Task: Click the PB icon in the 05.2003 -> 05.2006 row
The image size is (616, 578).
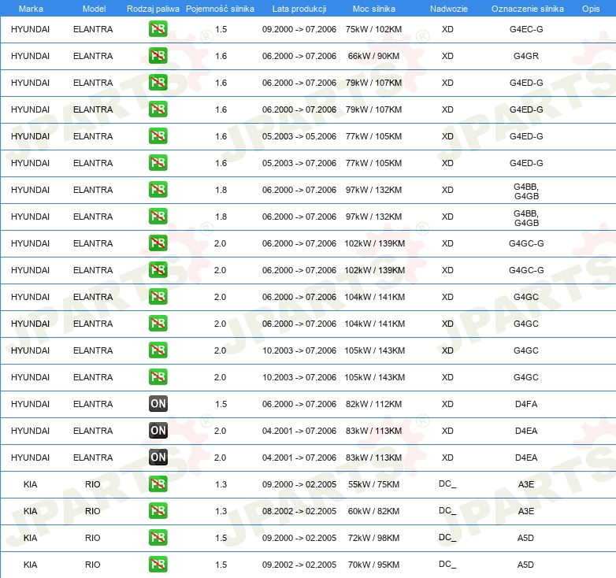Action: point(158,136)
